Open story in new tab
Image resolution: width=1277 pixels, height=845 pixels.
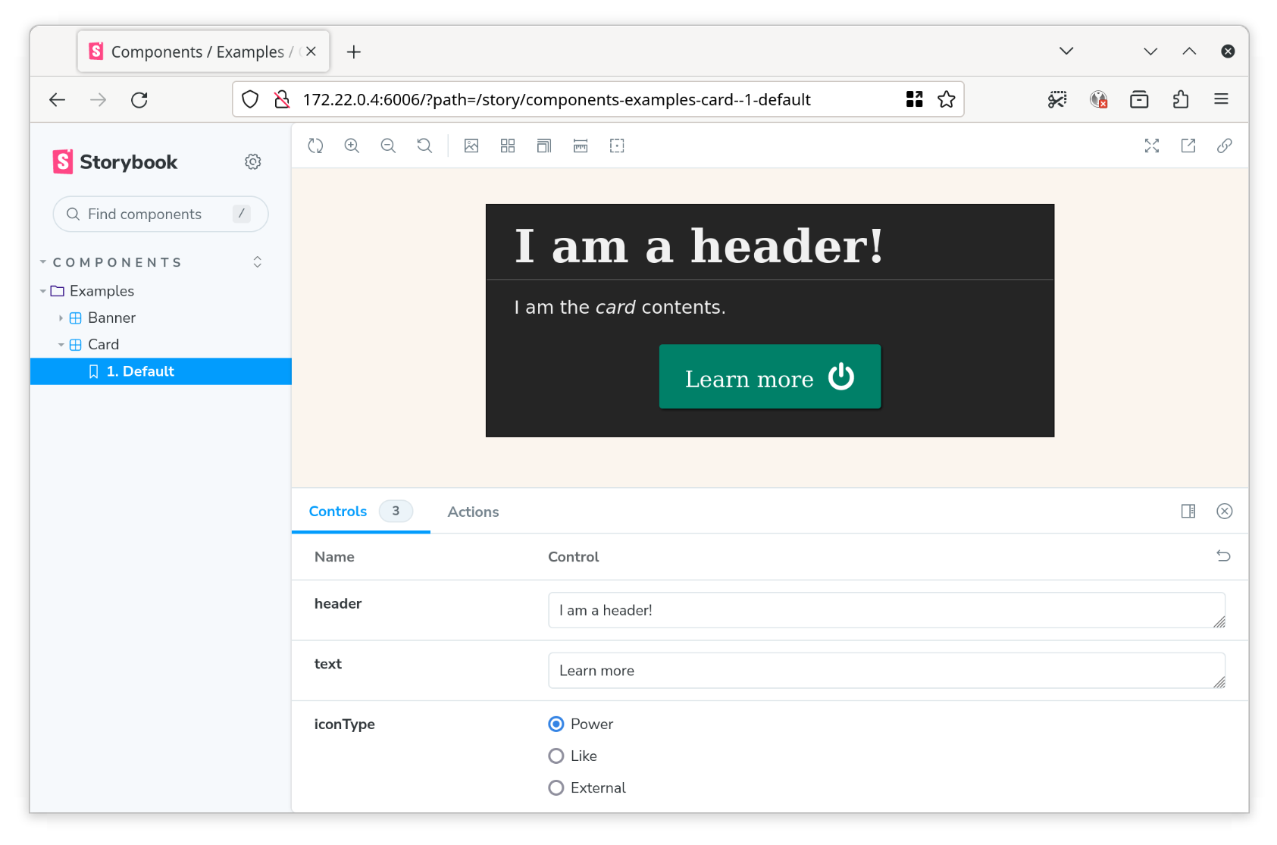1188,146
